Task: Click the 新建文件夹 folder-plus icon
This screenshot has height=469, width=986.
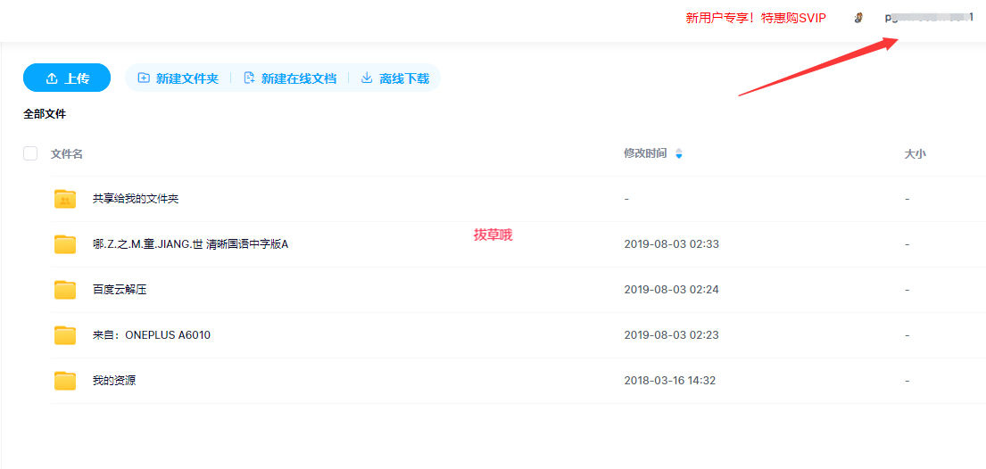Action: point(144,78)
